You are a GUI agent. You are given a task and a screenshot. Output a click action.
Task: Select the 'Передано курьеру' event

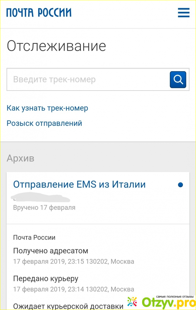point(46,278)
